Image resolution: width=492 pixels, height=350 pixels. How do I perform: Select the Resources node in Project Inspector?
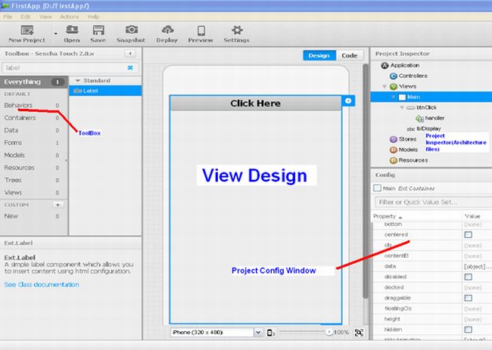[x=409, y=160]
